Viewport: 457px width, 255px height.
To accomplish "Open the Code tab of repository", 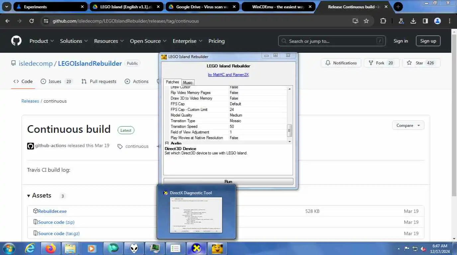I will (x=23, y=81).
